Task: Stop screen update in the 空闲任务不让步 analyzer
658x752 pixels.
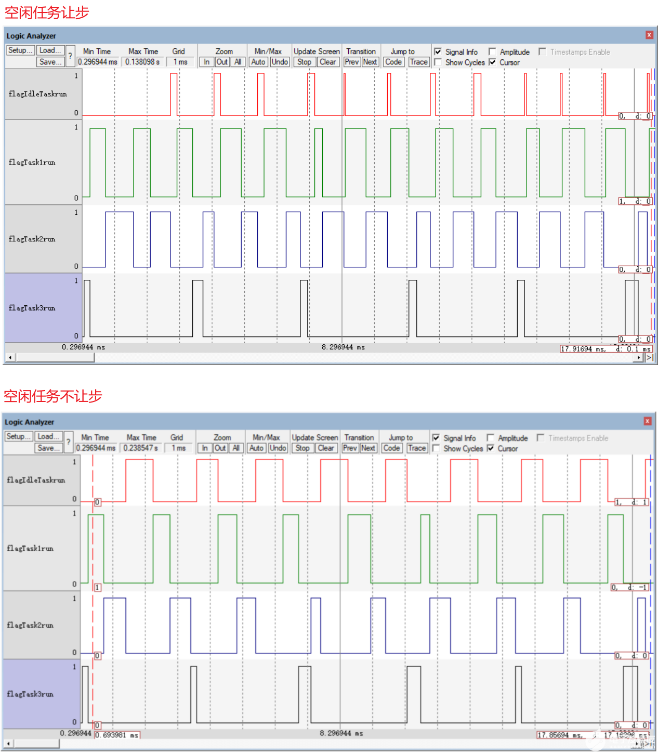Action: [302, 448]
